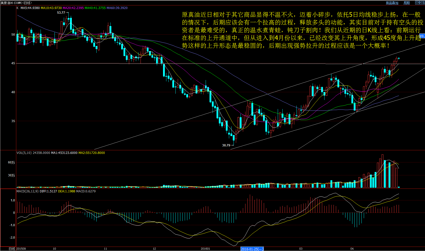The width and height of the screenshot is (425, 251).
Task: Click the MACD(26,12,9) indicator title
Action: click(x=27, y=191)
